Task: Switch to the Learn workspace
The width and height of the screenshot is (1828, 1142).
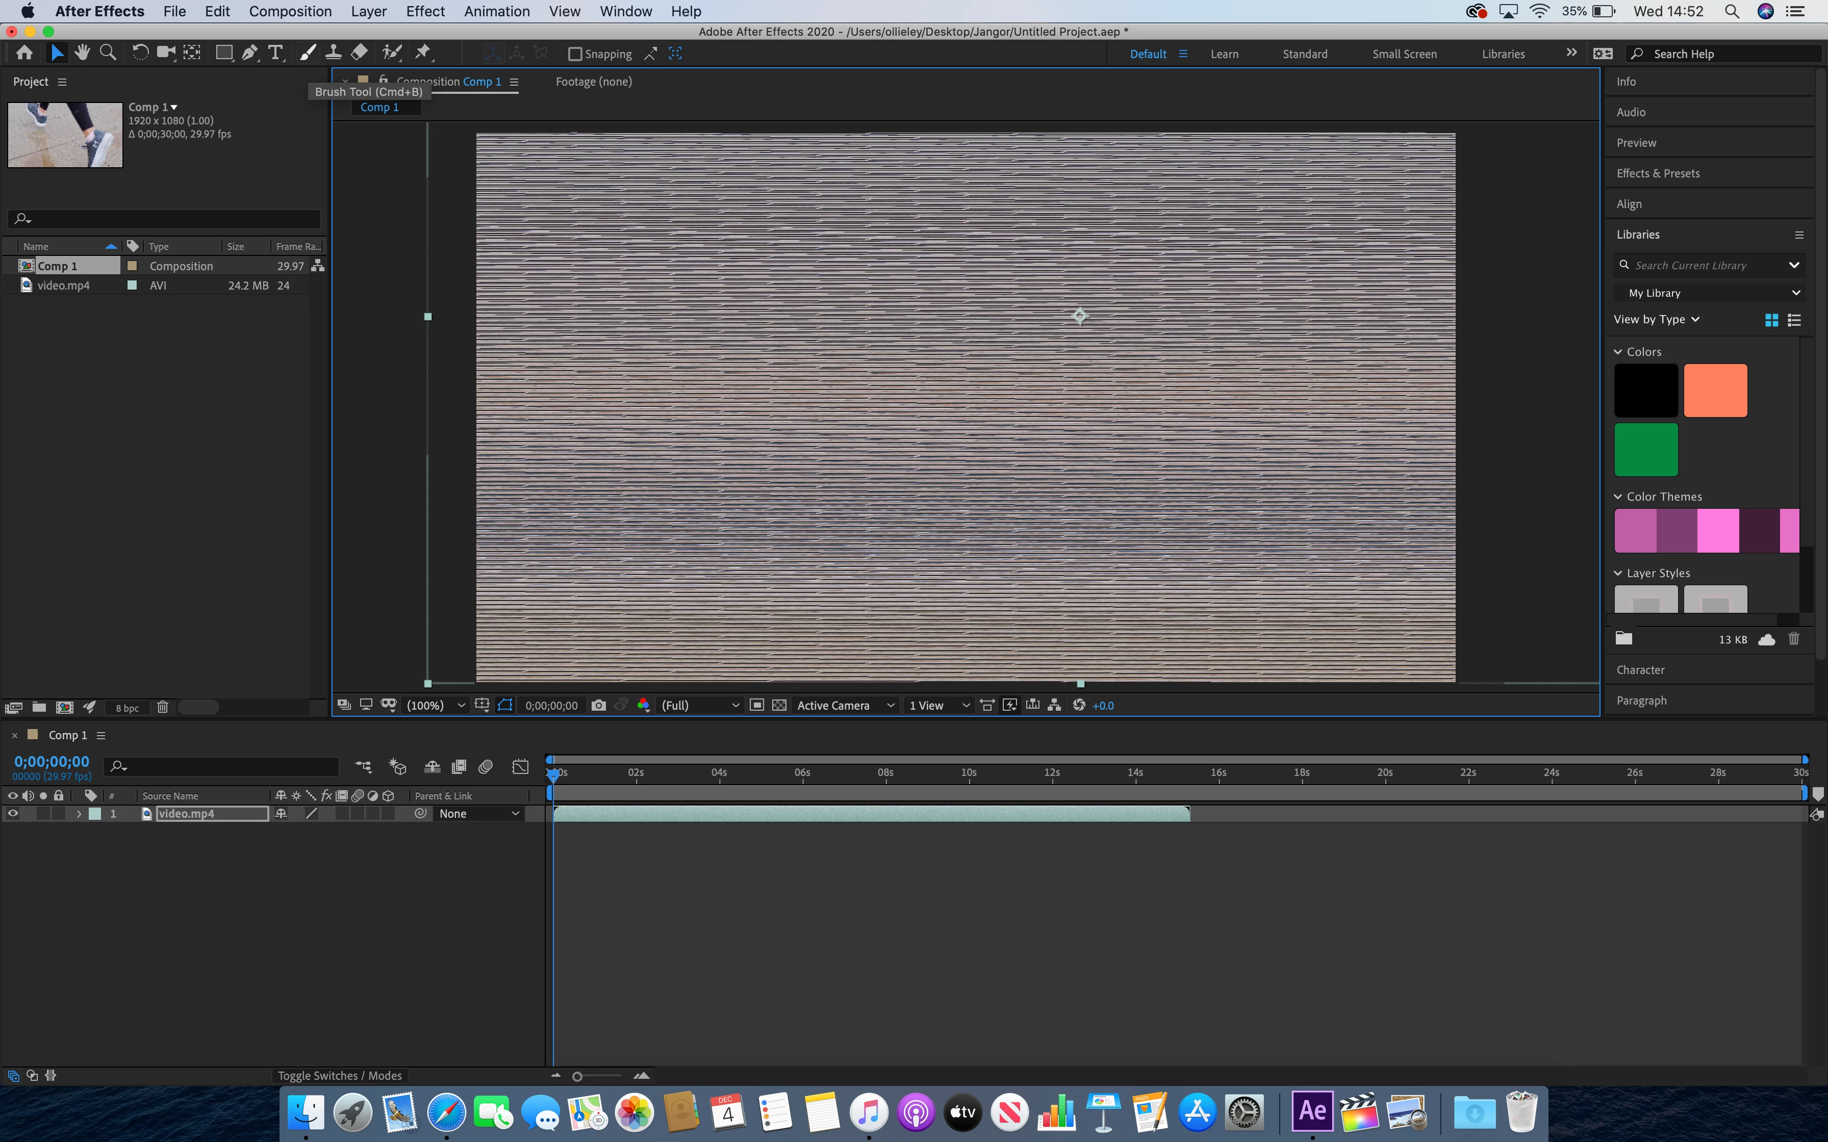Action: [x=1224, y=54]
